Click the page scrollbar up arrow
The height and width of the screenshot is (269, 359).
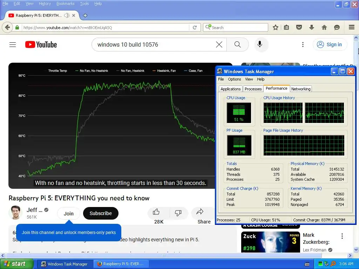(356, 37)
